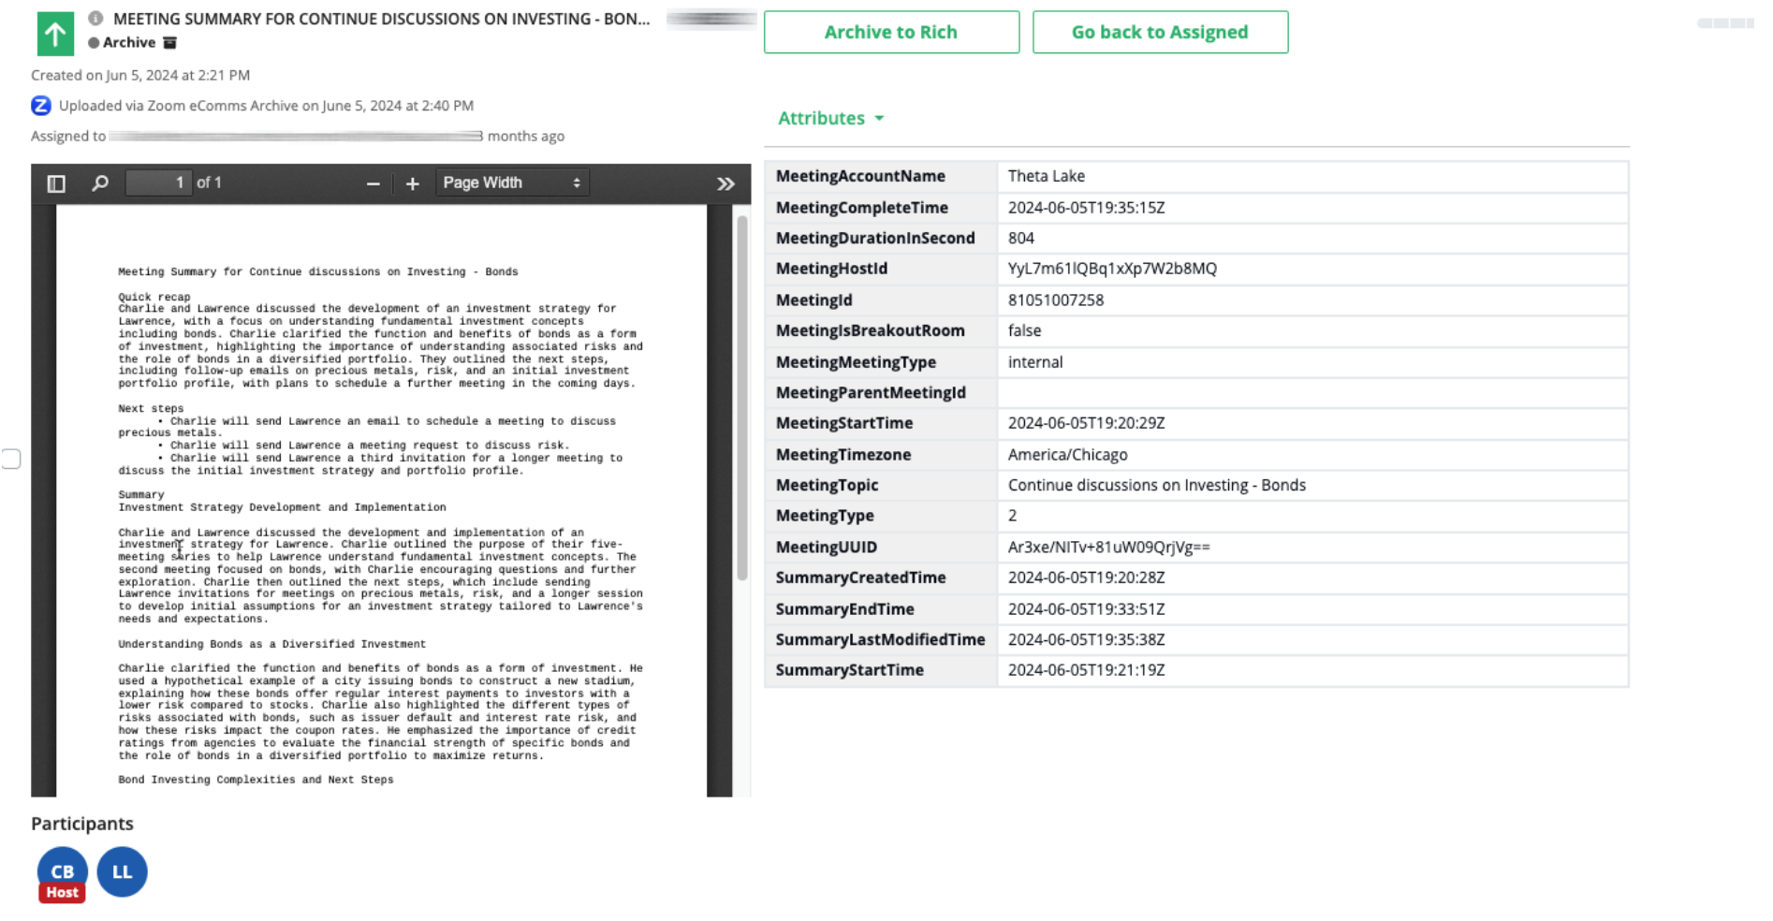Open the PDF viewer tools chevron menu

[725, 183]
